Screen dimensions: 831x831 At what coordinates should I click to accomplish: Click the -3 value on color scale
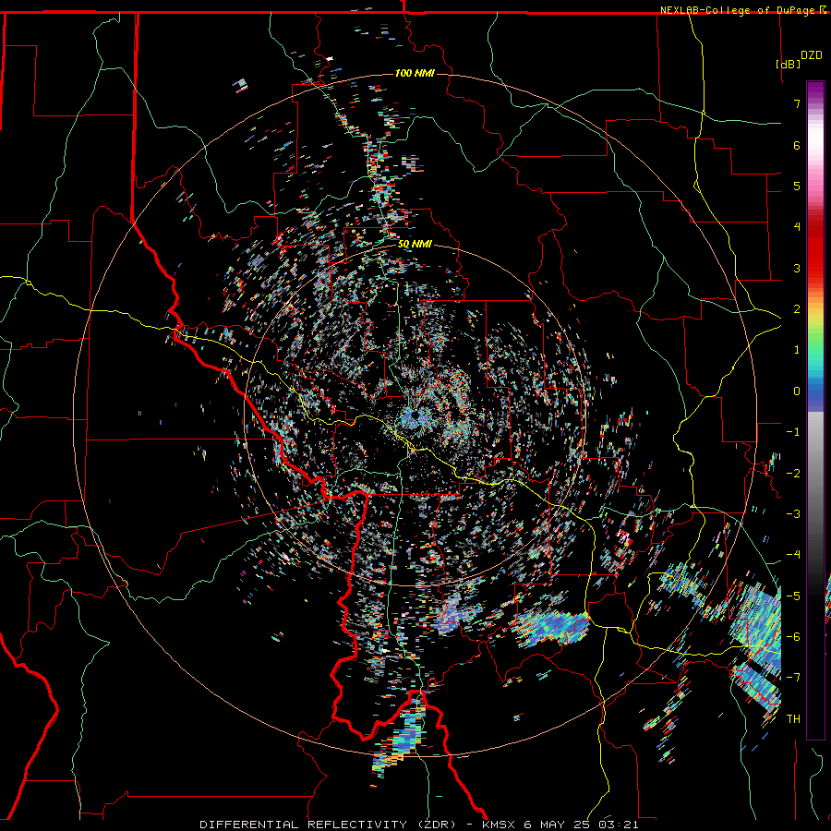[793, 514]
